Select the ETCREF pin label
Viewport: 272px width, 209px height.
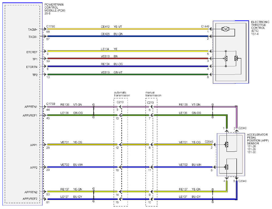[32, 52]
